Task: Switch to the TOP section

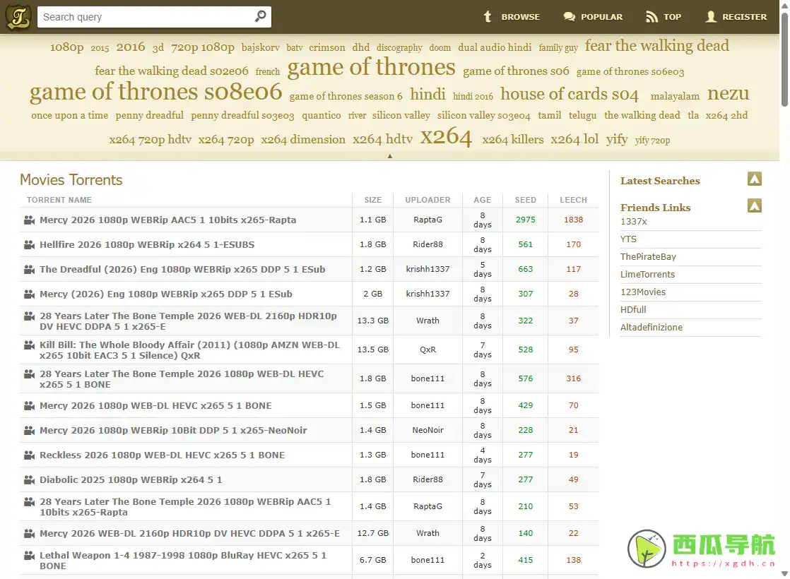Action: (672, 16)
